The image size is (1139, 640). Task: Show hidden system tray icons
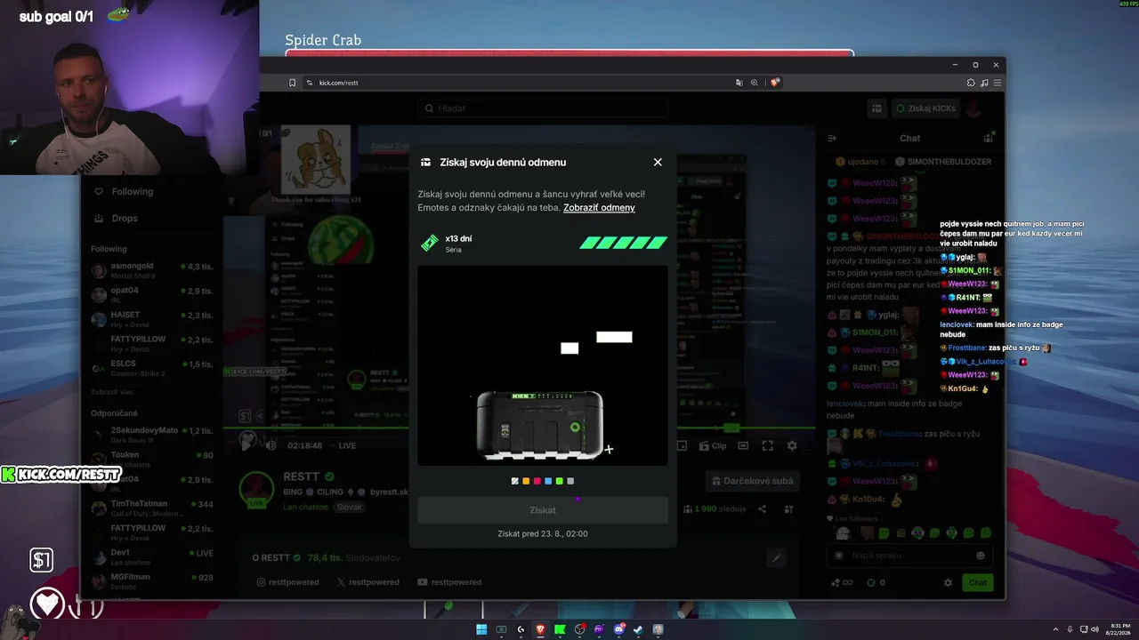tap(1056, 629)
